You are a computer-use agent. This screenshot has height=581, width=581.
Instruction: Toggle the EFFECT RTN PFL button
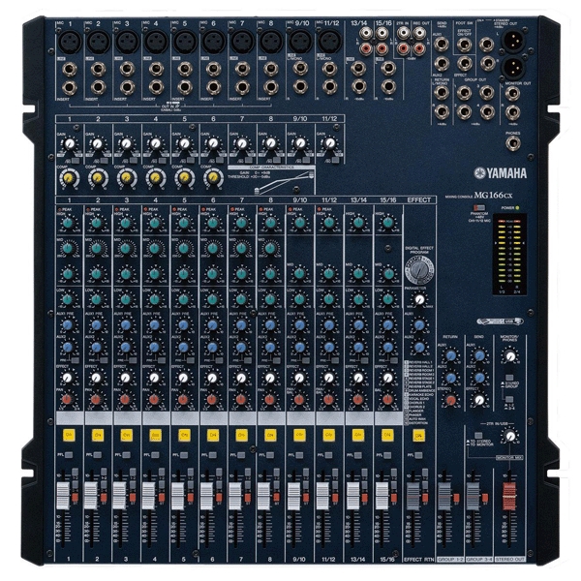click(418, 455)
